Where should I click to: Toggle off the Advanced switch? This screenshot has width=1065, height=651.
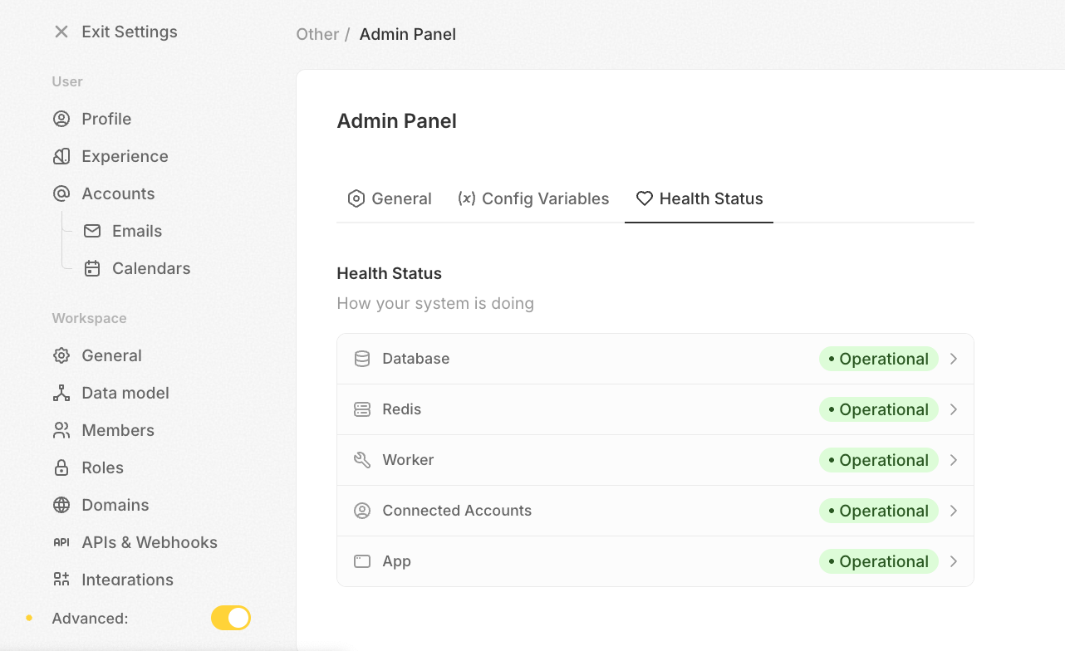coord(230,618)
